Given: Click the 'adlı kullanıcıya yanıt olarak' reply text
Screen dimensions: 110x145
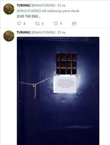Looking at the screenshot, I should click(x=60, y=11).
